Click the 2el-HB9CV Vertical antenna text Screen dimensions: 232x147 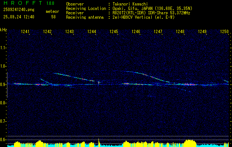(x=132, y=17)
